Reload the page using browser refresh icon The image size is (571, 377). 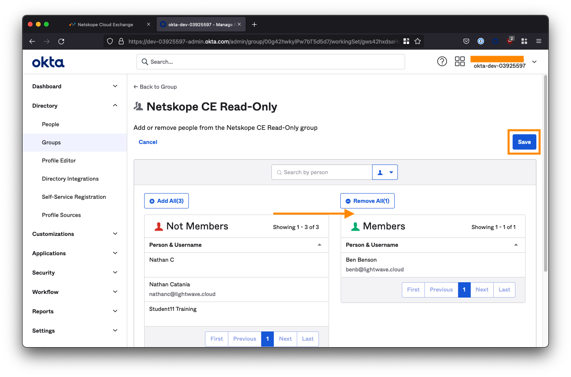click(x=61, y=41)
